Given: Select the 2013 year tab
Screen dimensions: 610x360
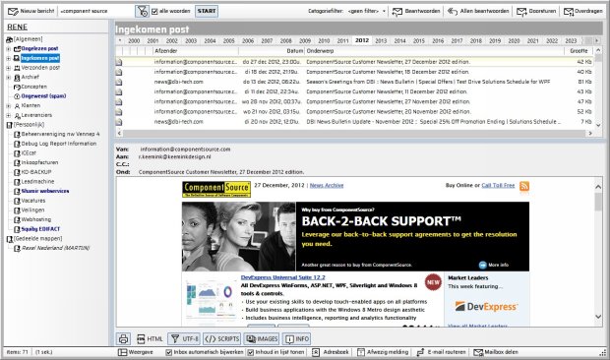Looking at the screenshot, I should (381, 41).
